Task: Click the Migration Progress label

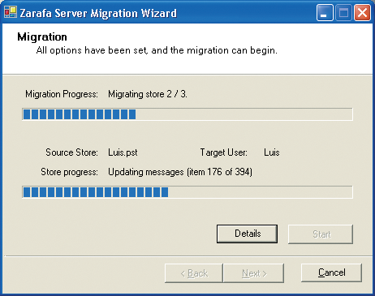Action: pos(62,94)
